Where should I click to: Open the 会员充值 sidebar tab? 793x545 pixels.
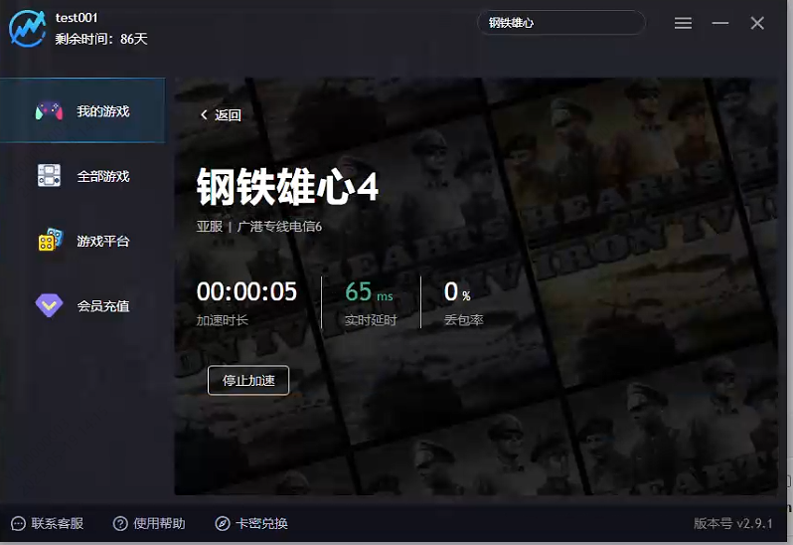(82, 305)
